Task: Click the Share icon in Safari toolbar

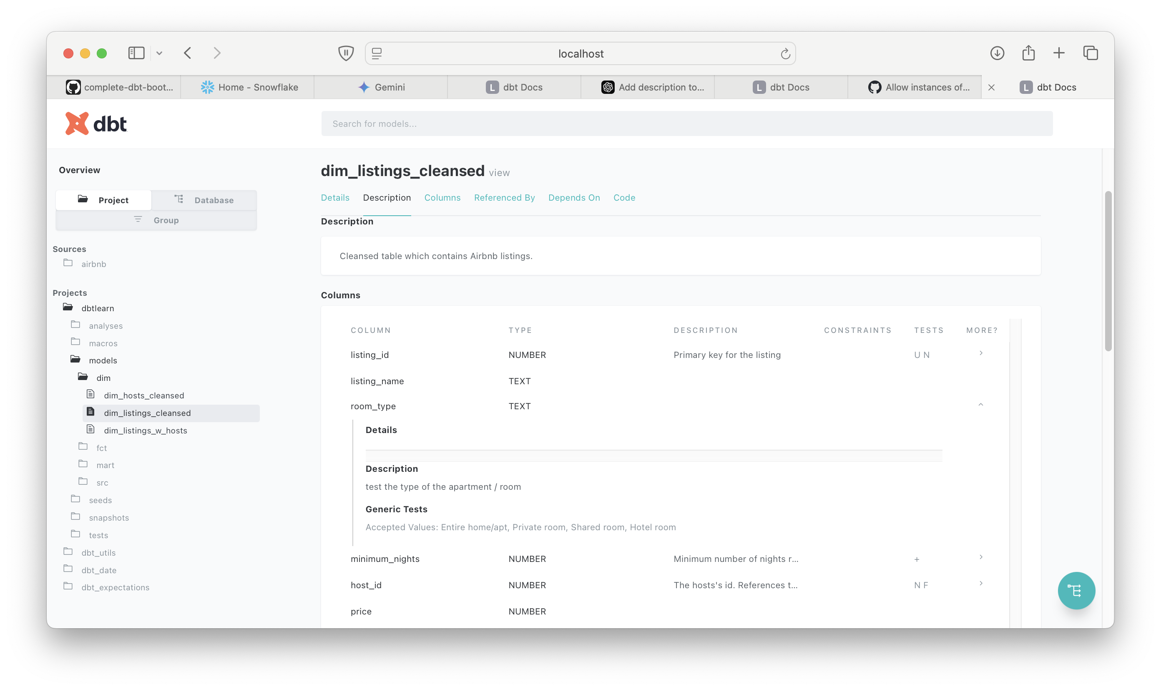Action: pos(1028,53)
